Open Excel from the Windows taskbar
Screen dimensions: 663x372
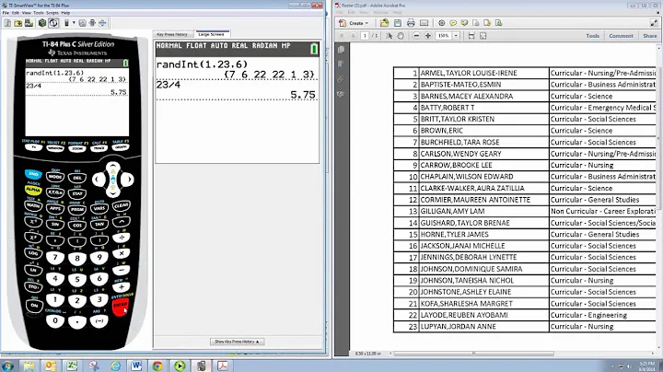72,366
